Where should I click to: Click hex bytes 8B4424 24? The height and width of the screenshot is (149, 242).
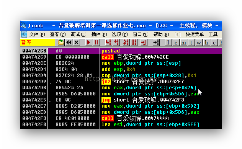click(x=69, y=88)
